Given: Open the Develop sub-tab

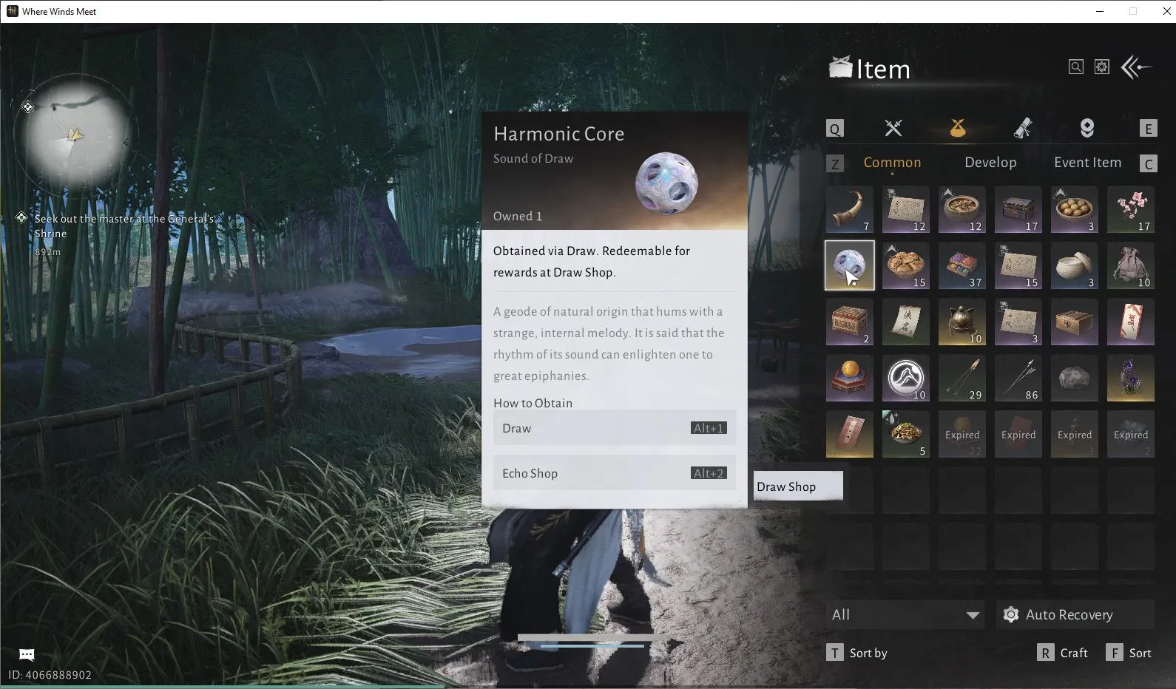Looking at the screenshot, I should click(990, 163).
